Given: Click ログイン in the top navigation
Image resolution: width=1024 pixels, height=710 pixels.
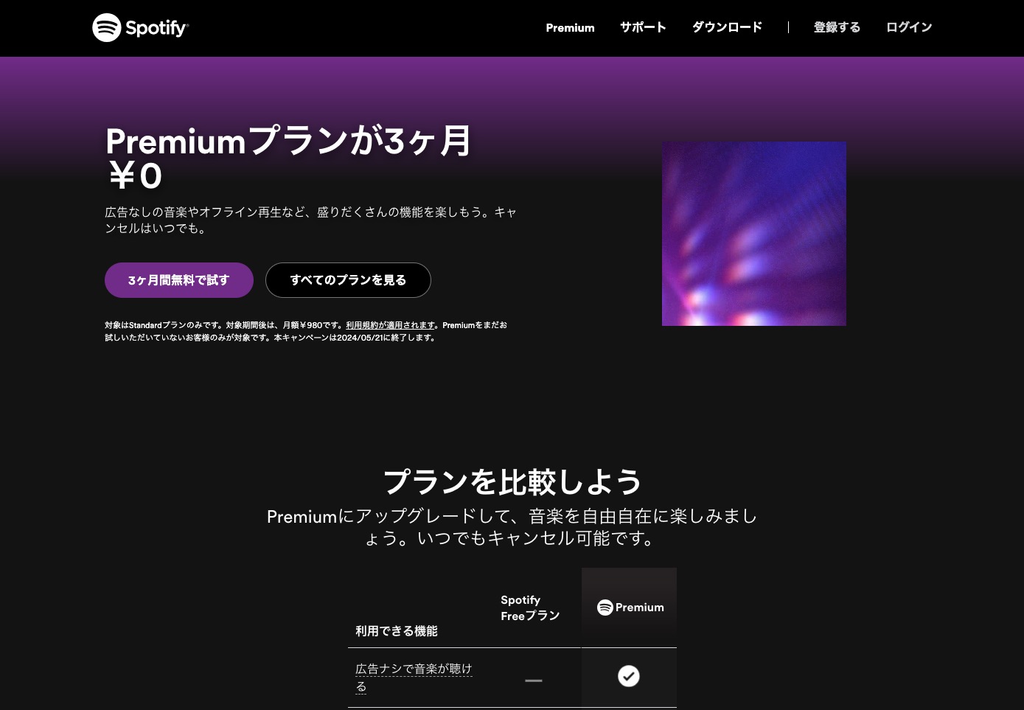Looking at the screenshot, I should tap(908, 27).
